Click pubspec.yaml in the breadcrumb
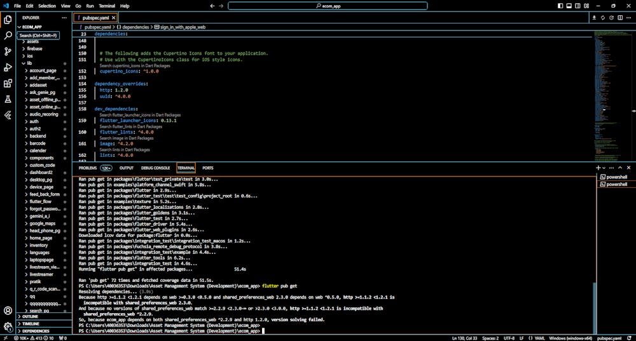The image size is (636, 341). 97,27
